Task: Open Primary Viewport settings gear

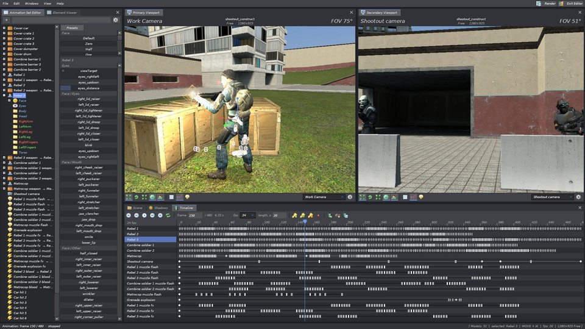Action: (x=350, y=197)
